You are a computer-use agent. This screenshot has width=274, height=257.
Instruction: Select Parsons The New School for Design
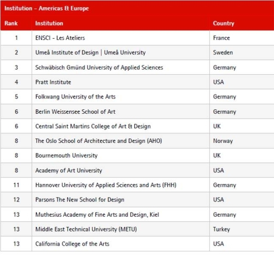click(80, 200)
